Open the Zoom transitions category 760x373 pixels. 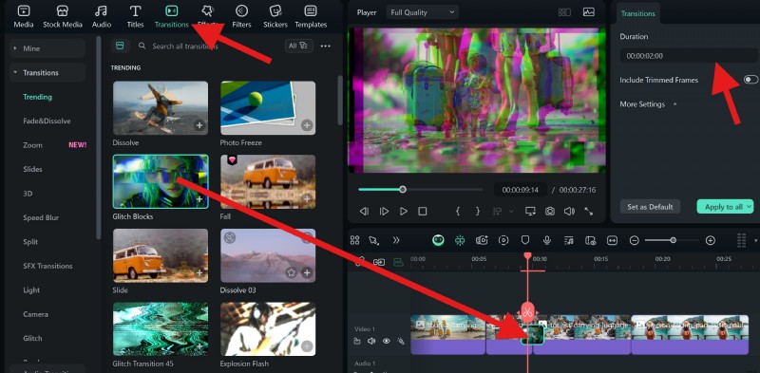coord(33,145)
